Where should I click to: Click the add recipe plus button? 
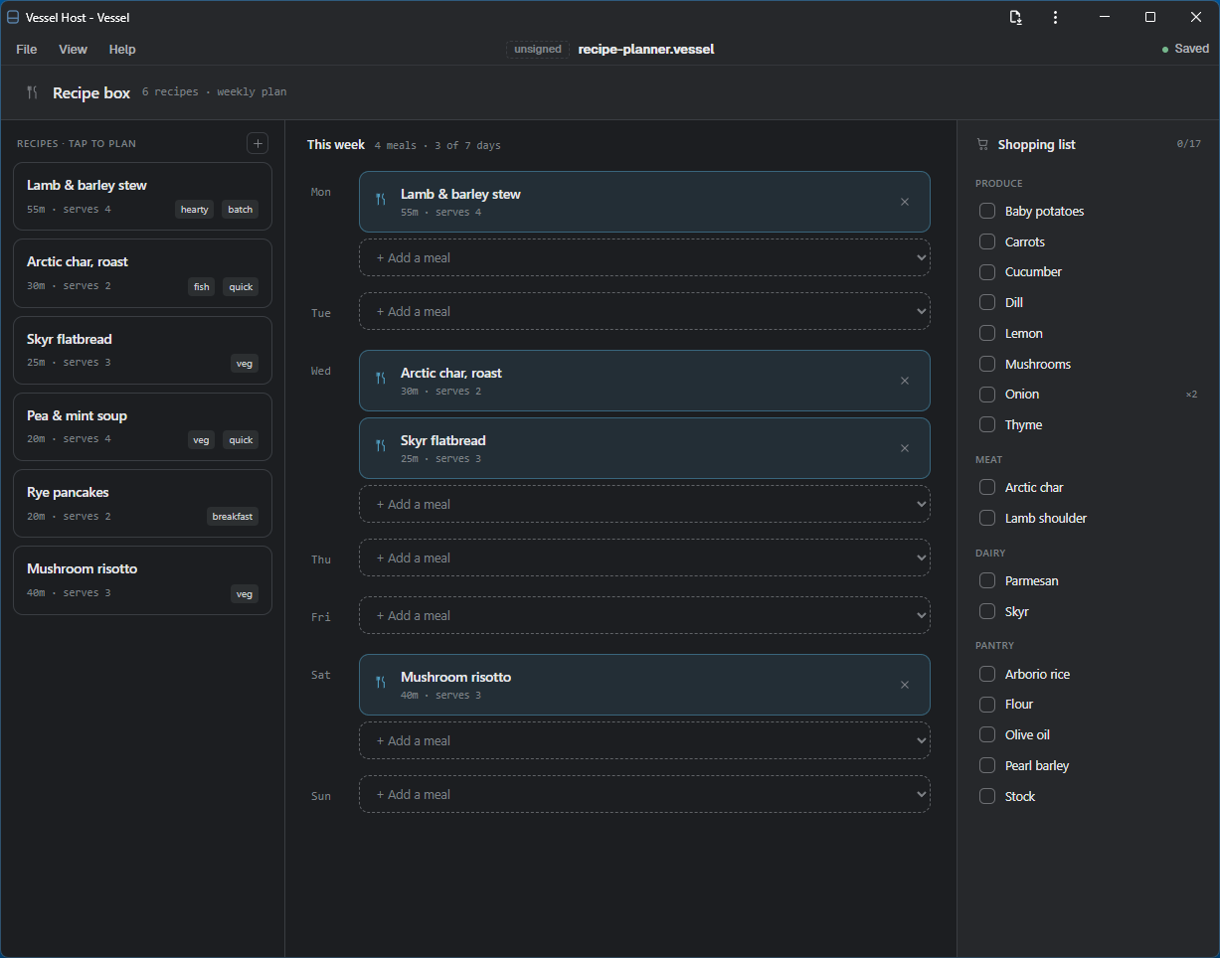[x=258, y=144]
